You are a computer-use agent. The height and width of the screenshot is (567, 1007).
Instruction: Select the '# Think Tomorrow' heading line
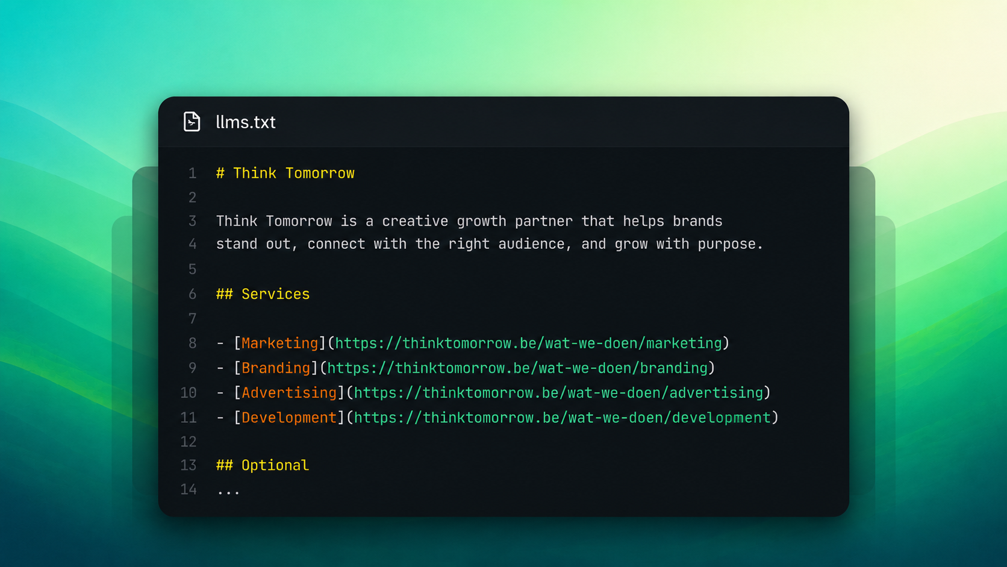[285, 174]
